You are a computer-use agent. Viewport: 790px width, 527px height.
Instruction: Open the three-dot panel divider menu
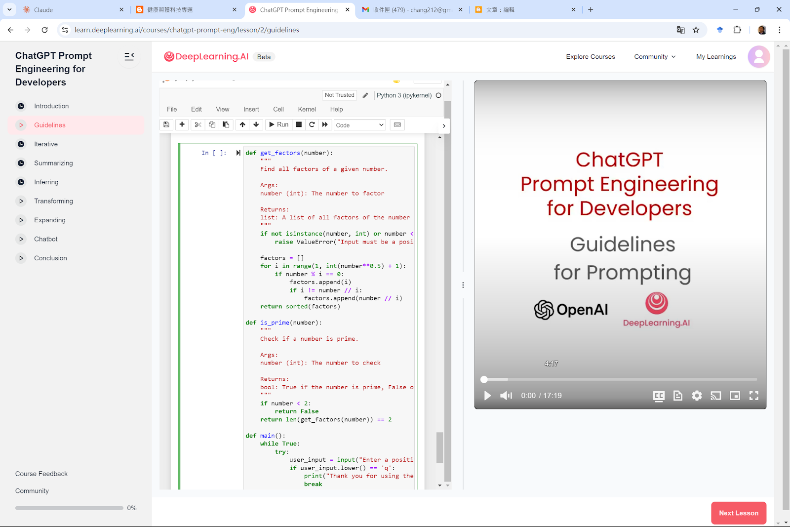pyautogui.click(x=463, y=285)
